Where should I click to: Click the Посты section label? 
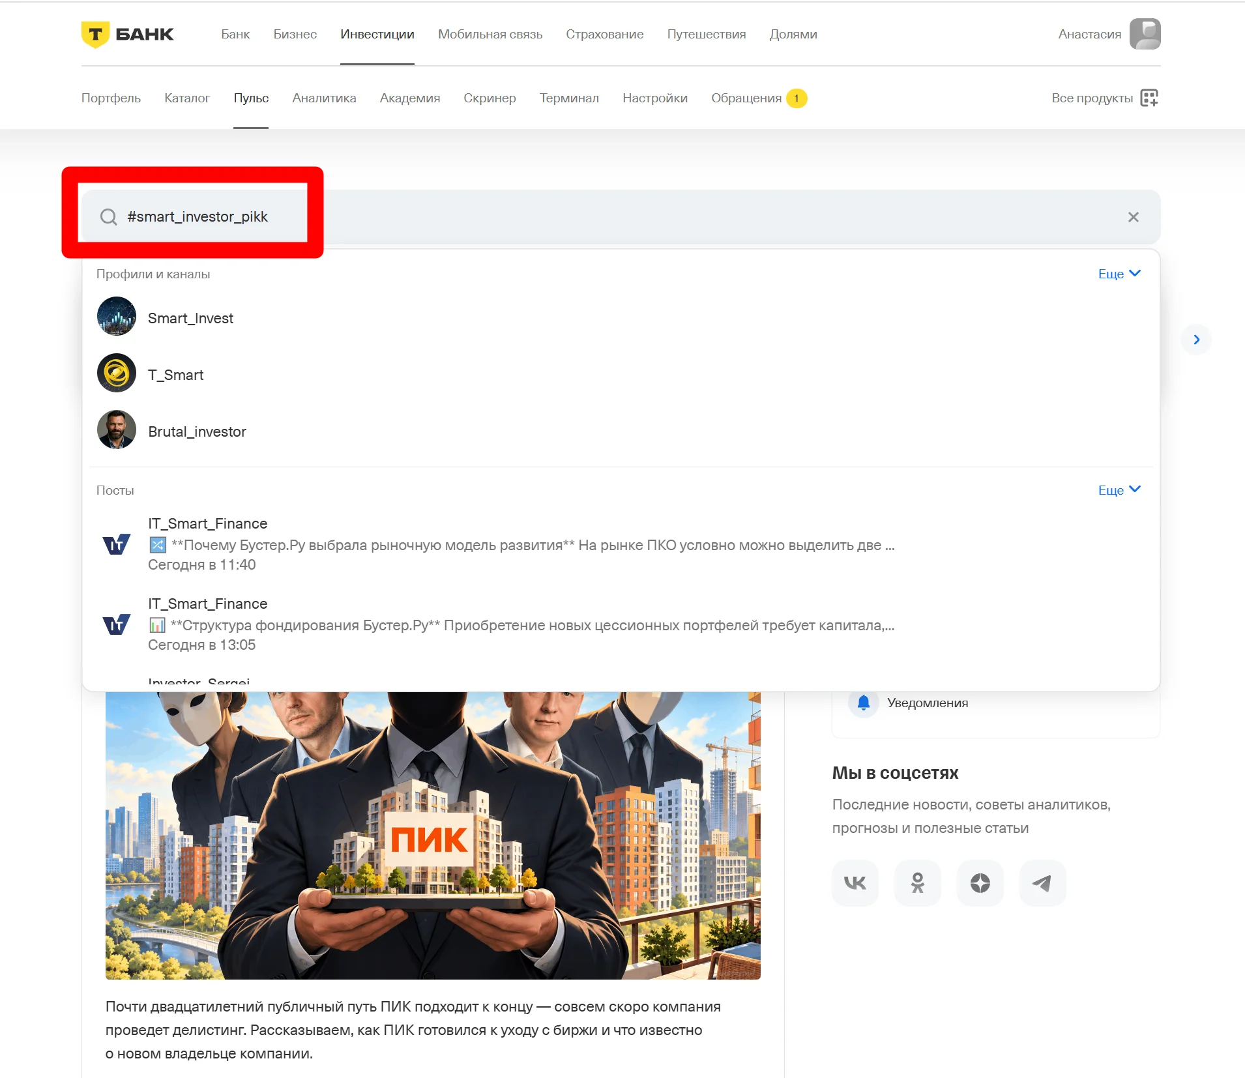(115, 490)
